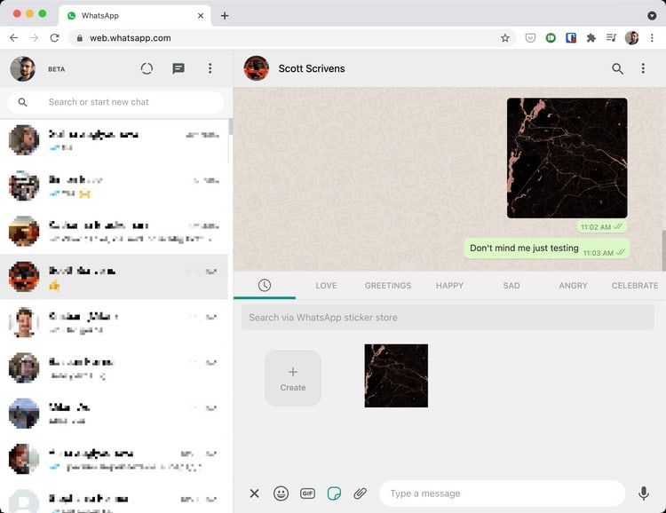Click the attachment paperclip icon
The image size is (666, 513).
360,493
